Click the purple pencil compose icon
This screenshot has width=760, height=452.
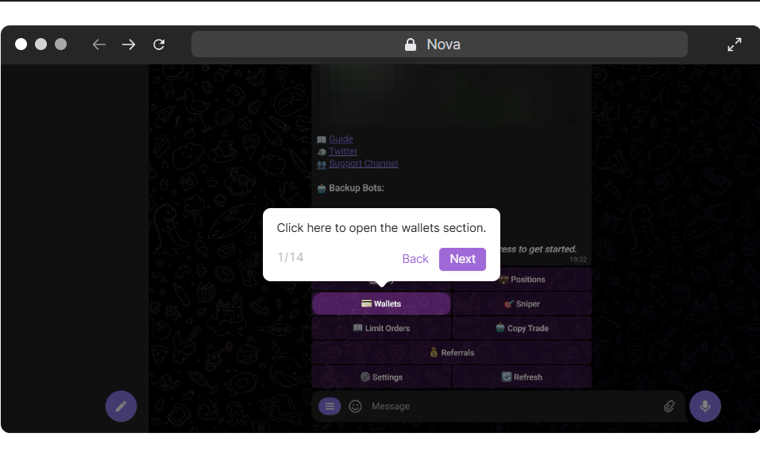point(122,406)
